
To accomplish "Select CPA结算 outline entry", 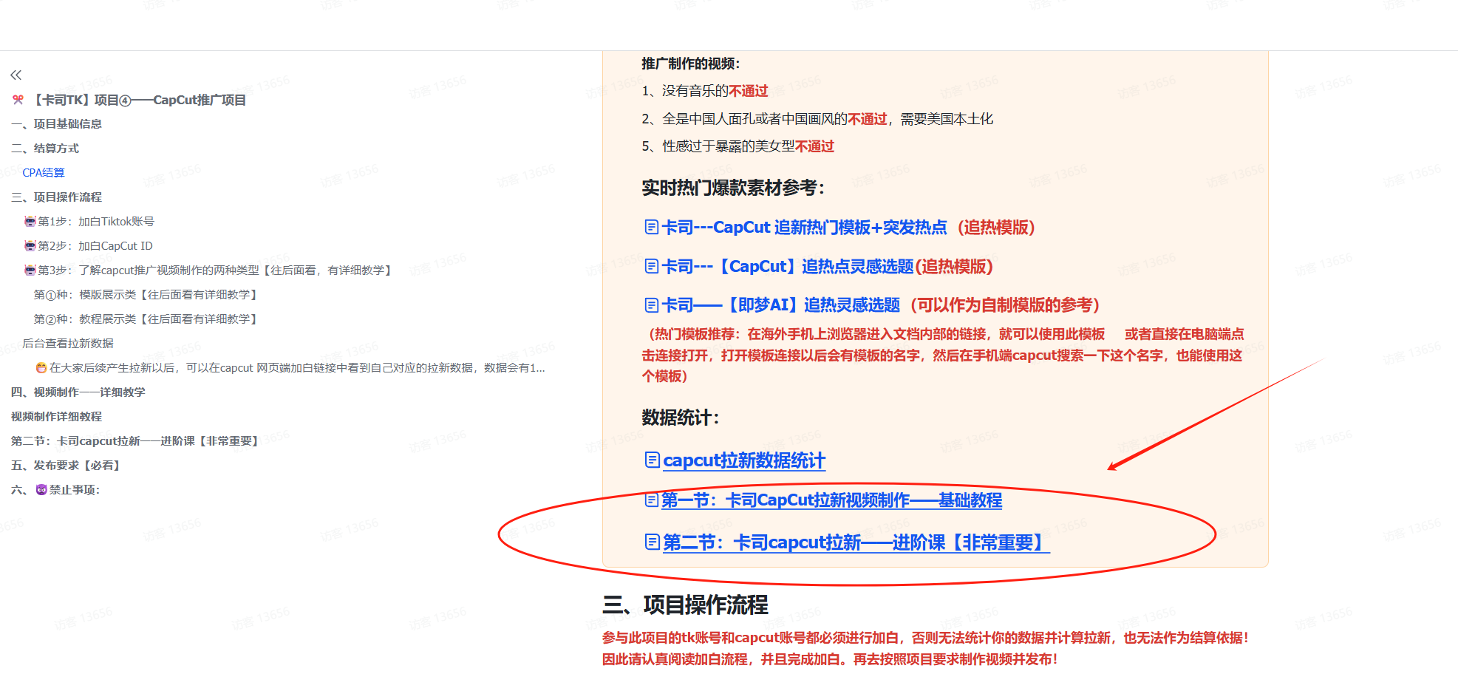I will coord(44,173).
